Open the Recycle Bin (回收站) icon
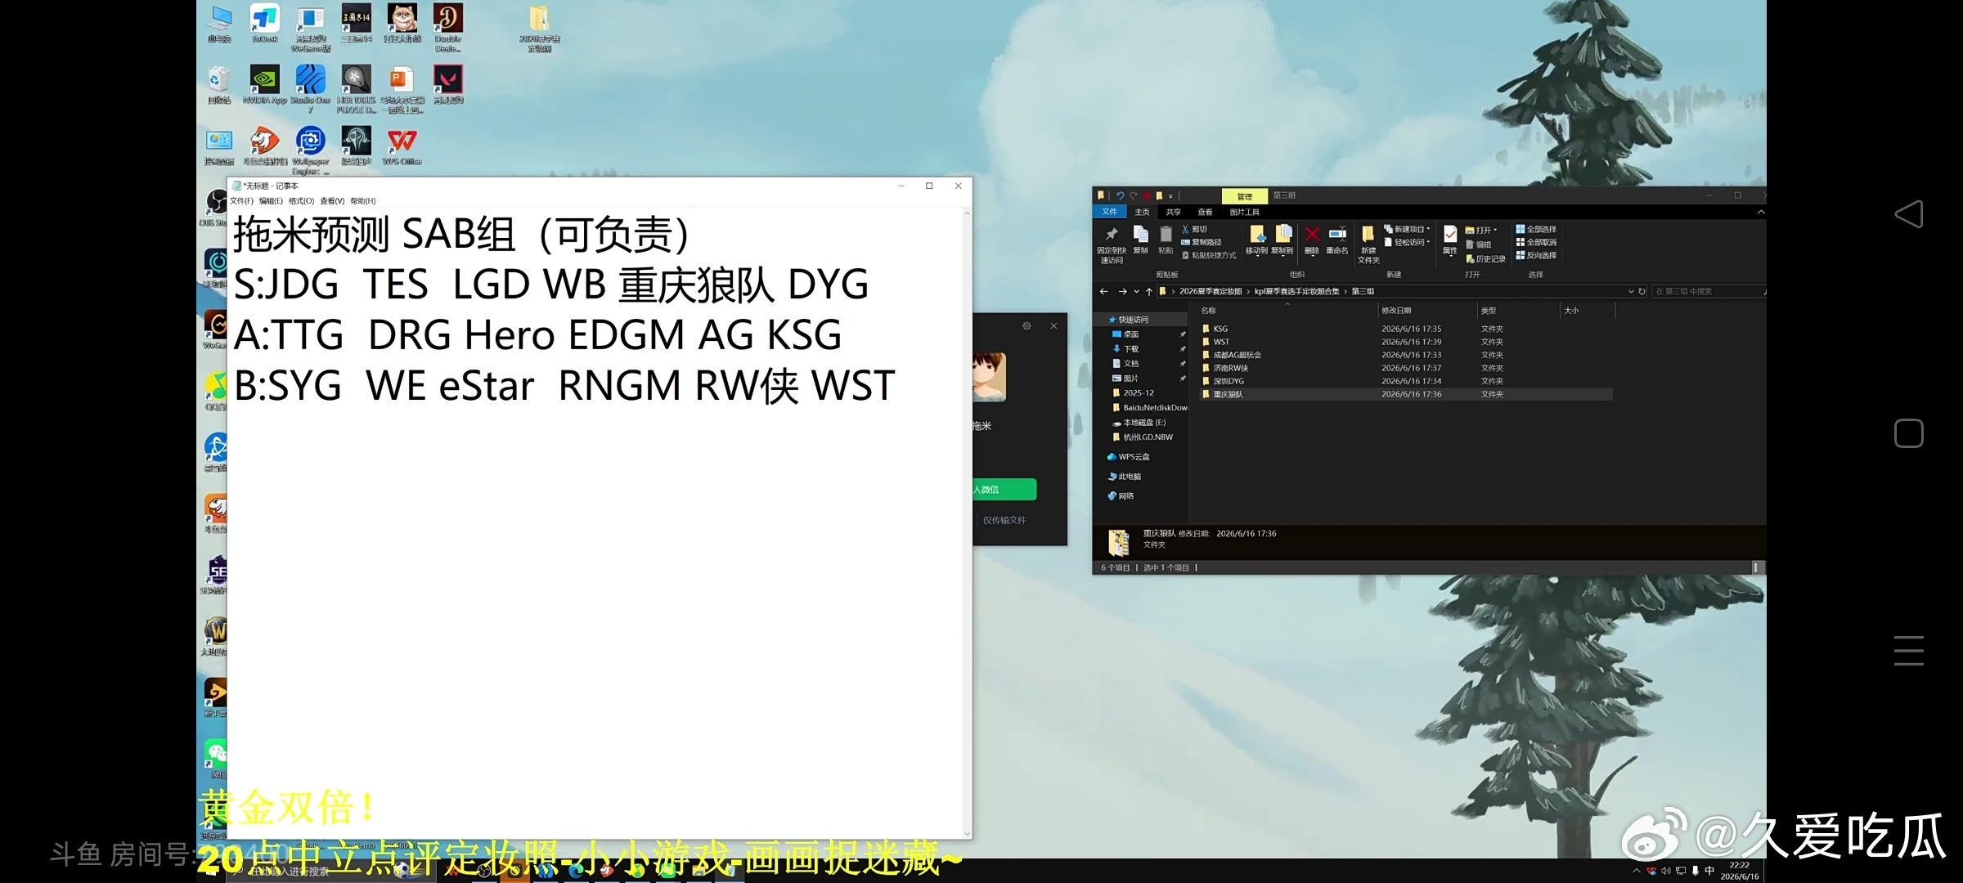 pos(218,85)
